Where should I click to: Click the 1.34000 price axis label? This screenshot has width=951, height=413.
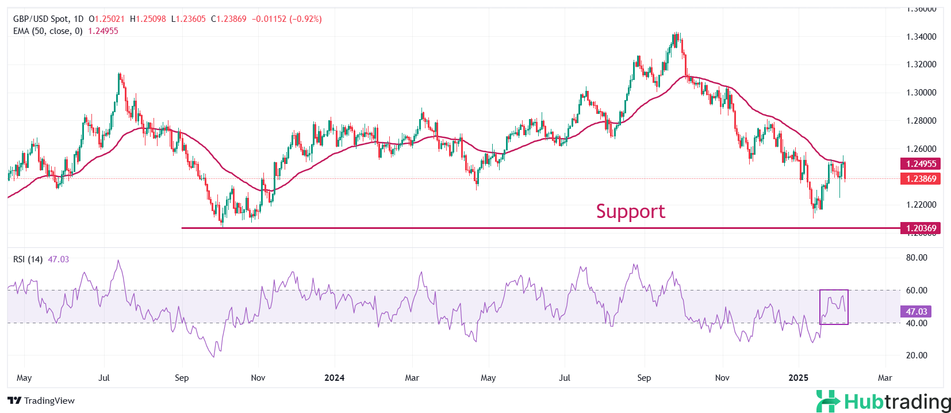tap(921, 37)
